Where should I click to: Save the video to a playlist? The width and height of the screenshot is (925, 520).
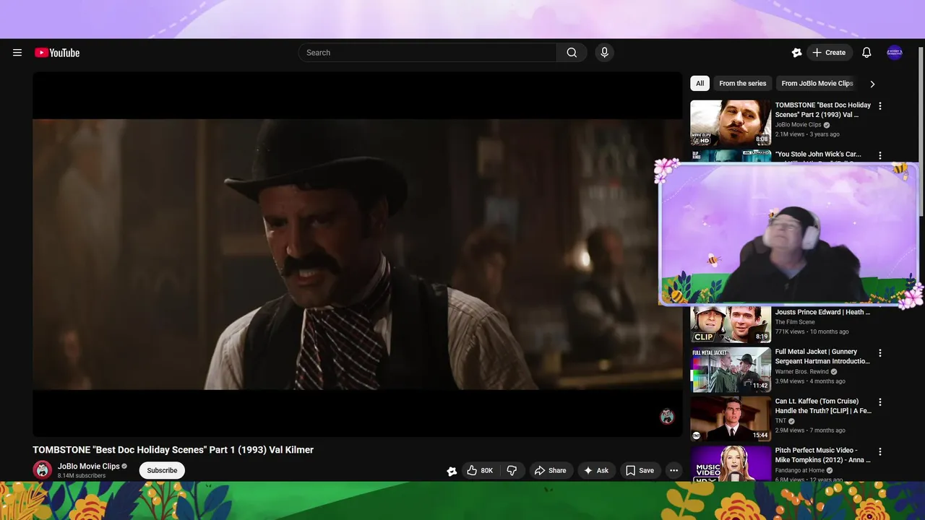640,470
